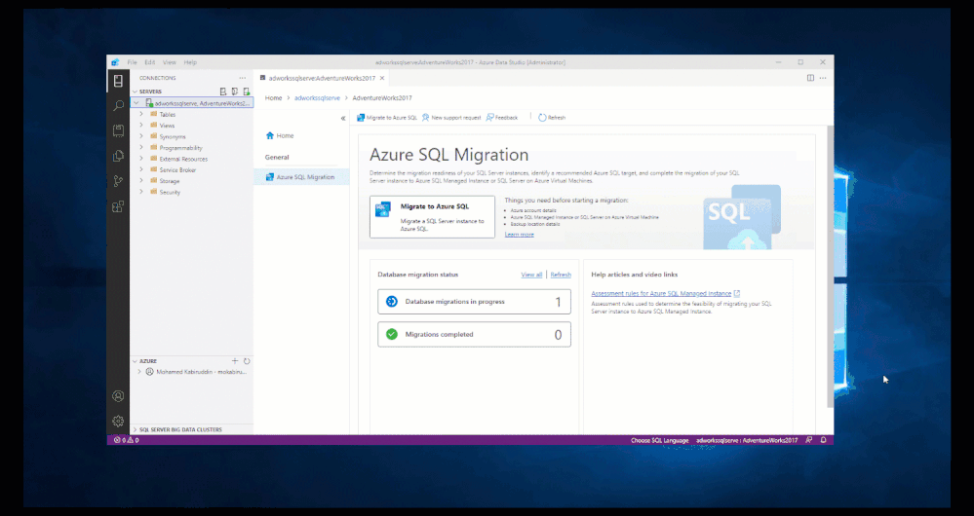Click the Azure Data Studio logo in the title bar
The image size is (974, 516).
(x=116, y=62)
